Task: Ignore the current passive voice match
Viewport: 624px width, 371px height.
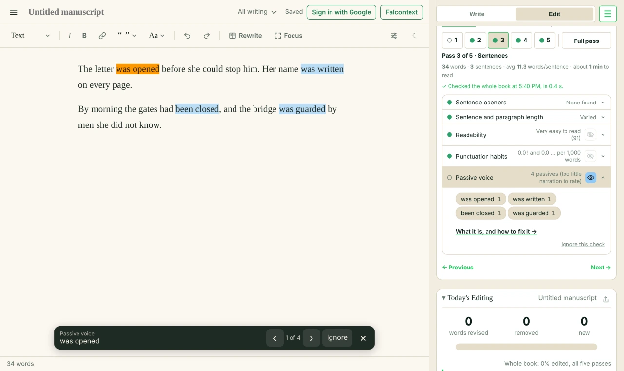Action: coord(337,338)
